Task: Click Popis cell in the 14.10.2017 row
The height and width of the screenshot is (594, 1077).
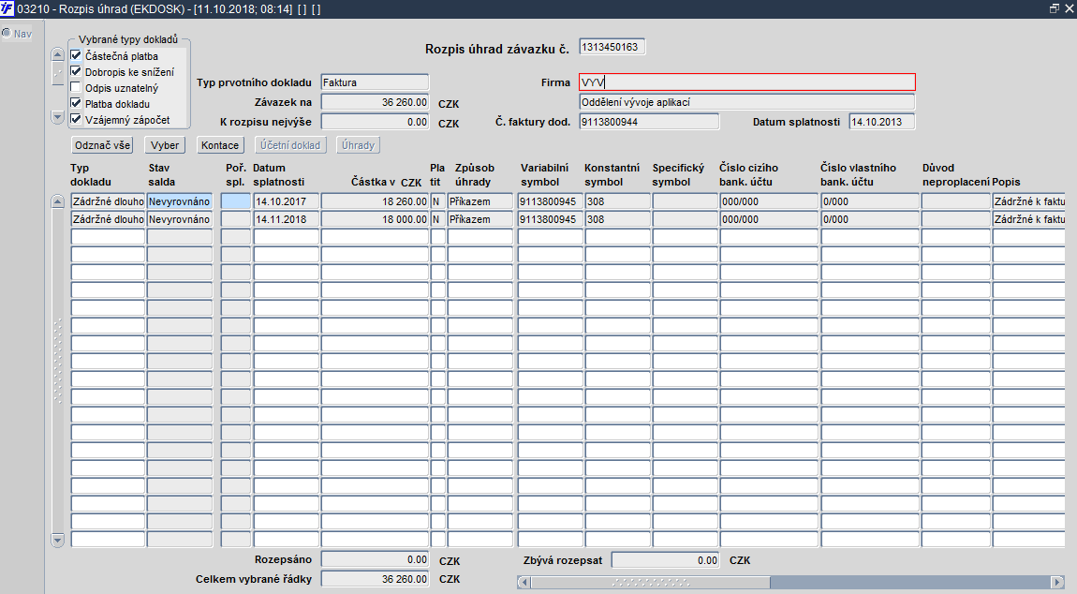Action: (x=1029, y=201)
